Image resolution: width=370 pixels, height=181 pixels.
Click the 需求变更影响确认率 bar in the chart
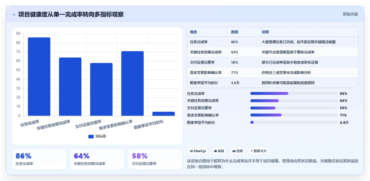[132, 83]
